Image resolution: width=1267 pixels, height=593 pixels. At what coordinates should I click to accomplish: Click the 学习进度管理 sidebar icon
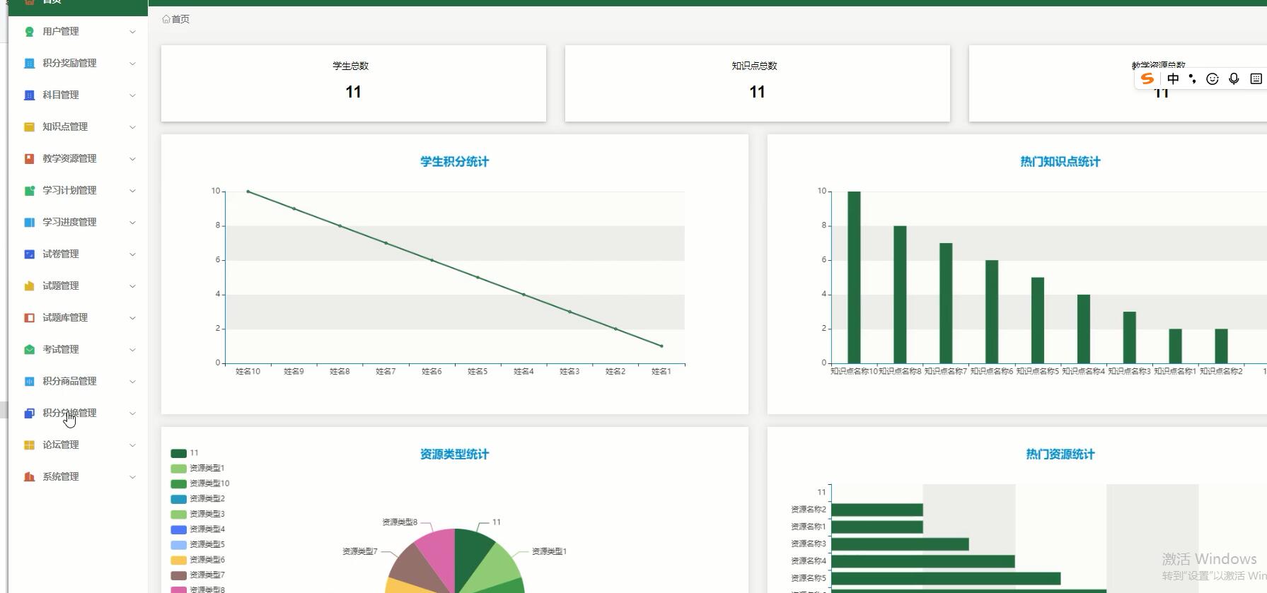(x=29, y=223)
